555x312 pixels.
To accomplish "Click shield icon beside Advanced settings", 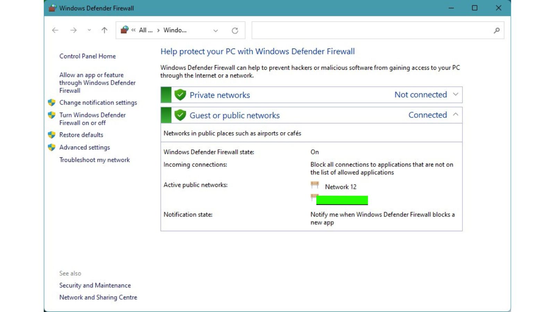I will coord(52,147).
